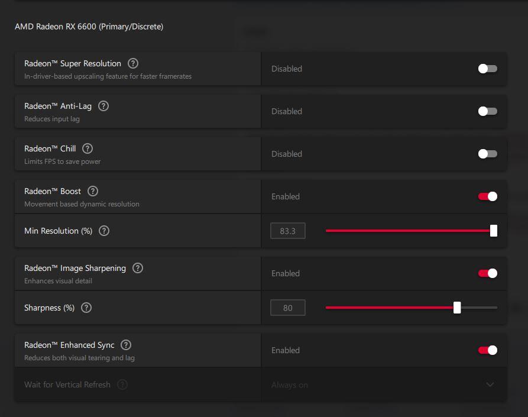Viewport: 528px width, 417px height.
Task: Click the Radeon Chill label
Action: click(50, 148)
